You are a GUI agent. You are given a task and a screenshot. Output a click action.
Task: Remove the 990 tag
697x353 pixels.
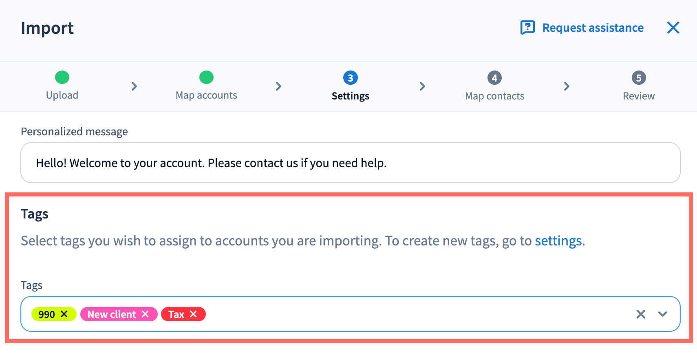point(64,314)
